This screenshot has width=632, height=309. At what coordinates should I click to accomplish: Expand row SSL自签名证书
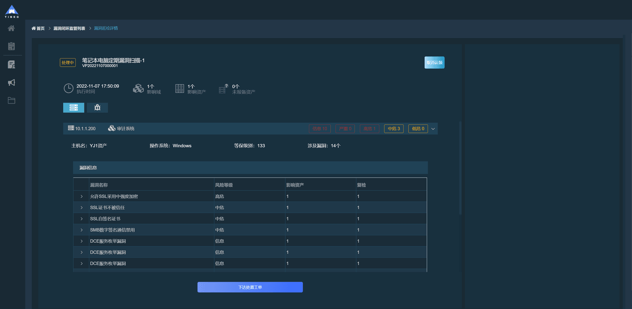click(81, 219)
